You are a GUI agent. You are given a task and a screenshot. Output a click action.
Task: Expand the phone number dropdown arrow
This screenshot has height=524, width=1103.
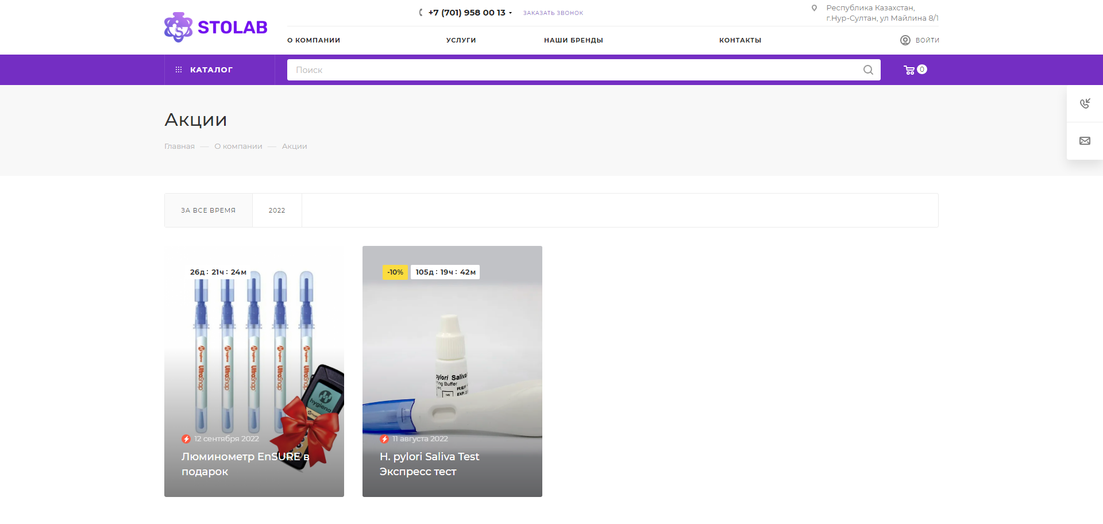coord(510,13)
